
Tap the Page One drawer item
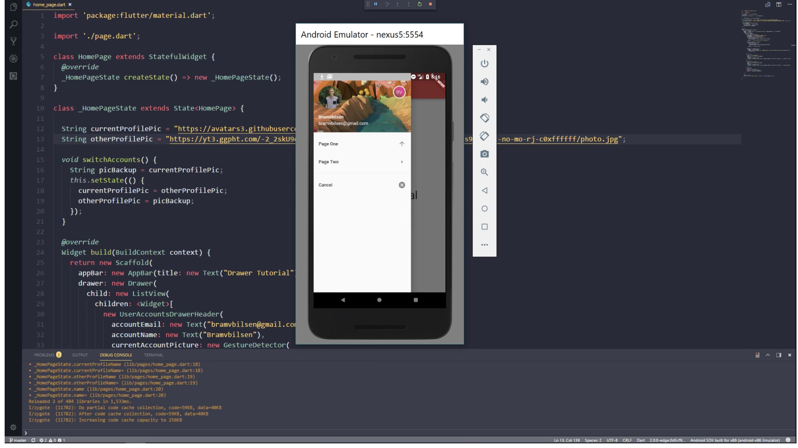362,144
